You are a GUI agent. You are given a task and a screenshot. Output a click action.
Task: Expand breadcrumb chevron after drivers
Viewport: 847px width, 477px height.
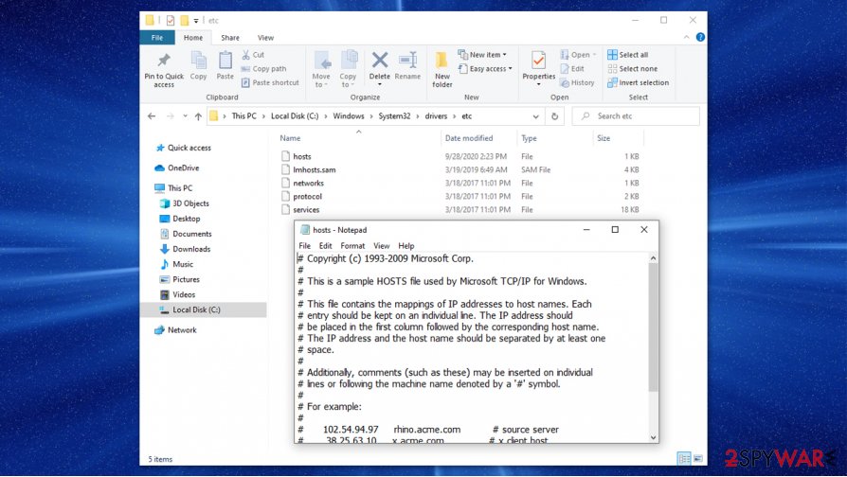pyautogui.click(x=454, y=116)
